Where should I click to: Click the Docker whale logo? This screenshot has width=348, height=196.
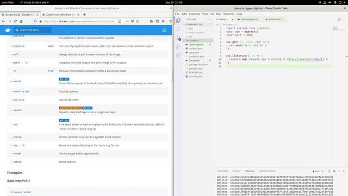click(8, 30)
